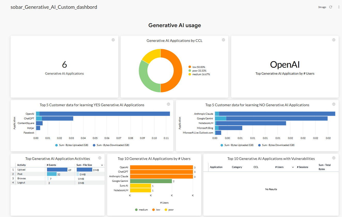Click the orange low segment of donut

click(x=178, y=70)
